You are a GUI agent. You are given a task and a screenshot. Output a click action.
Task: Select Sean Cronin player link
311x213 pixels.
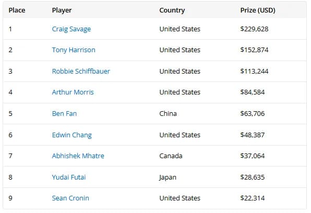(70, 198)
